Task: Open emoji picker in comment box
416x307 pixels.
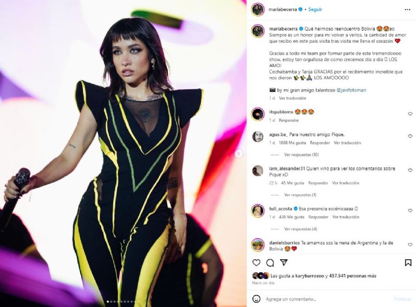Action: [x=256, y=299]
